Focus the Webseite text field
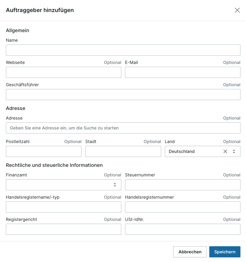Image resolution: width=246 pixels, height=262 pixels. point(64,72)
